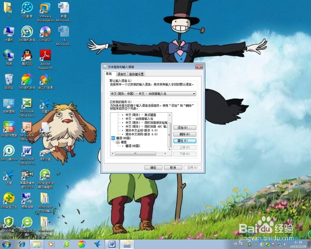Close the 文本服务和输入语言 dialog
The height and width of the screenshot is (249, 311).
[199, 67]
